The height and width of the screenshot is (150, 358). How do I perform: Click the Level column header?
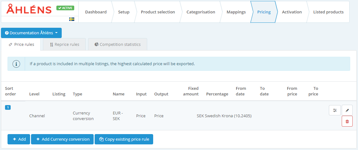click(34, 94)
